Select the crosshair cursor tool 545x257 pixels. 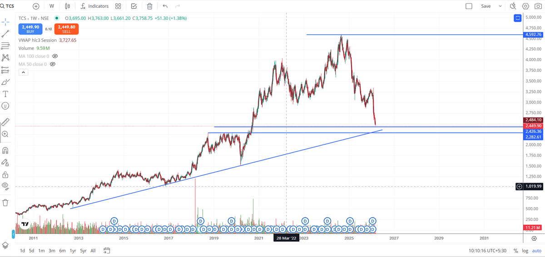point(5,21)
